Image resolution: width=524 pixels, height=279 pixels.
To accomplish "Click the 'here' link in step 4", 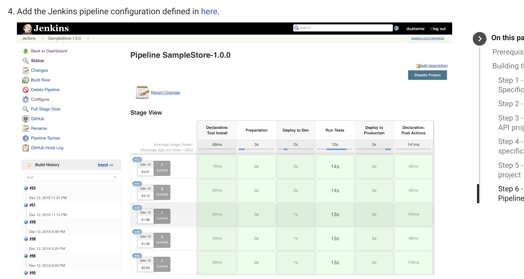I will (x=209, y=11).
